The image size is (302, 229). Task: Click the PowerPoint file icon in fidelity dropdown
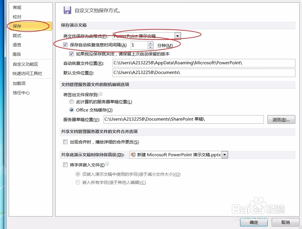[133, 154]
